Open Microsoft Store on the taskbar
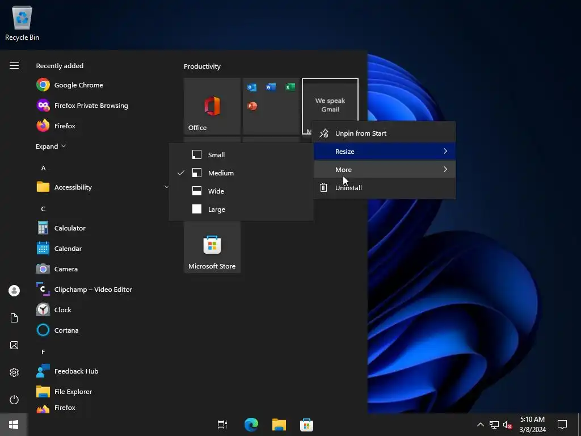 click(x=306, y=425)
